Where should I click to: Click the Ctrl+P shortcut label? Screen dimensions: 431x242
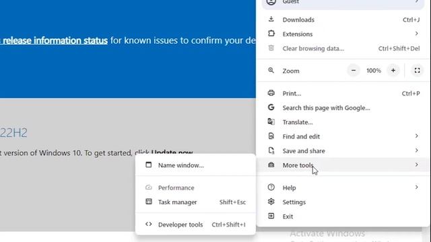[411, 93]
